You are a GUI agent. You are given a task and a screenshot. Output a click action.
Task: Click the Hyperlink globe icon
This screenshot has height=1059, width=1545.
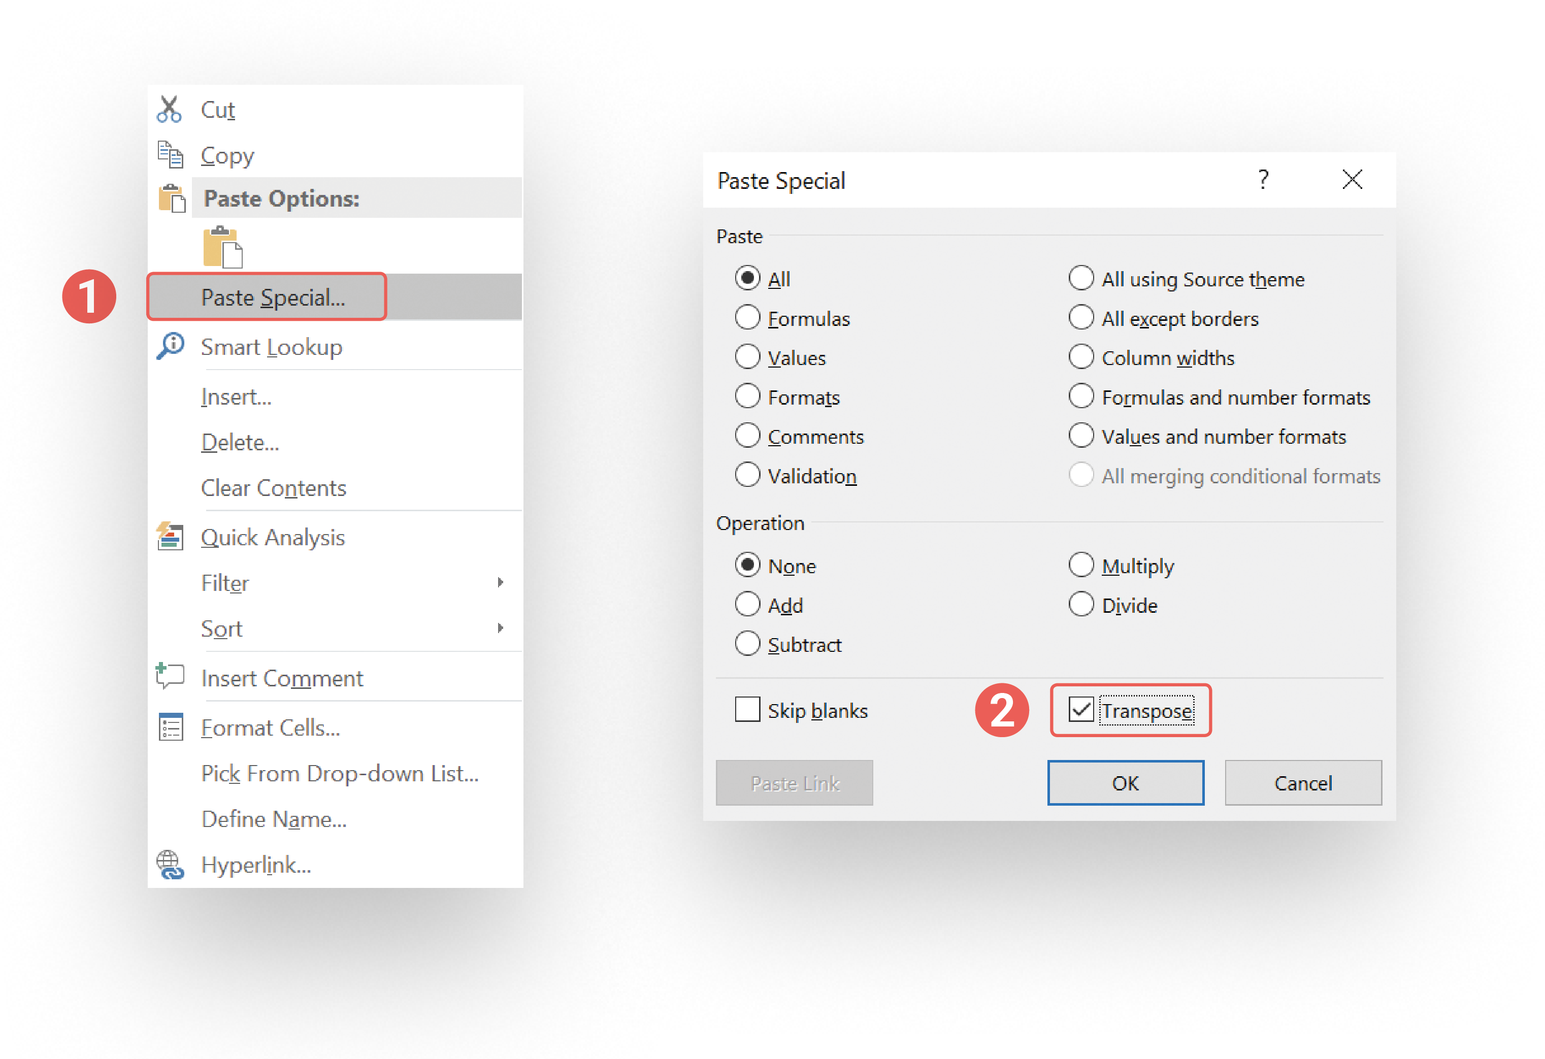pyautogui.click(x=170, y=864)
